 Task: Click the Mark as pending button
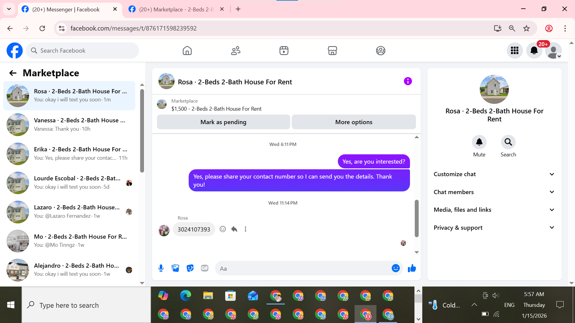[x=223, y=122]
